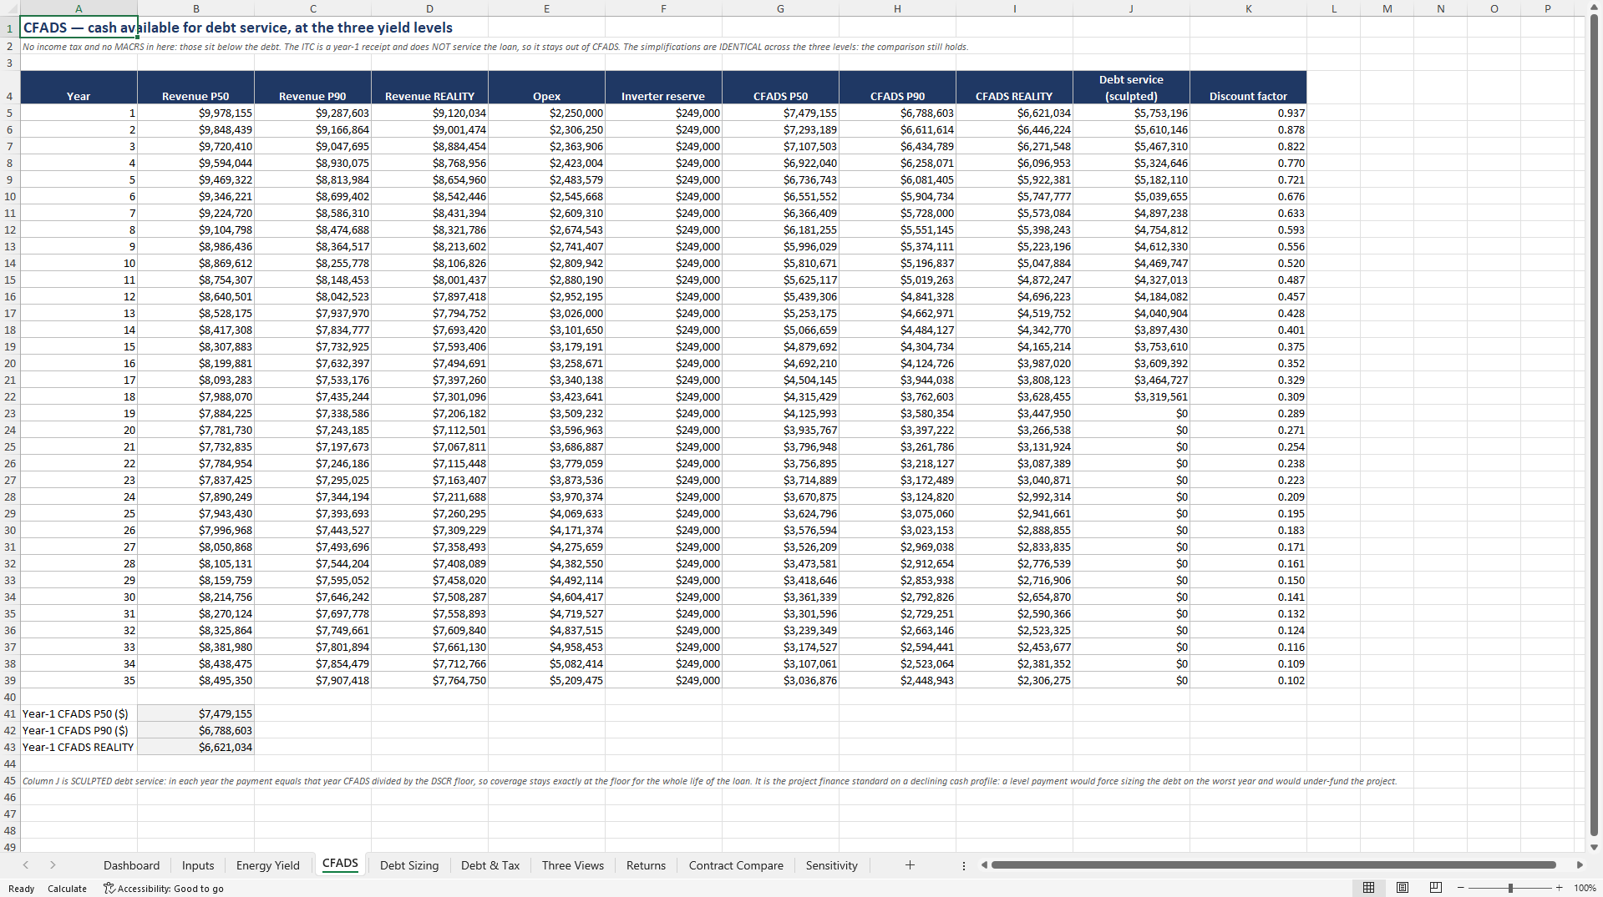
Task: Click horizontal scrollbar right arrow
Action: pyautogui.click(x=1580, y=865)
